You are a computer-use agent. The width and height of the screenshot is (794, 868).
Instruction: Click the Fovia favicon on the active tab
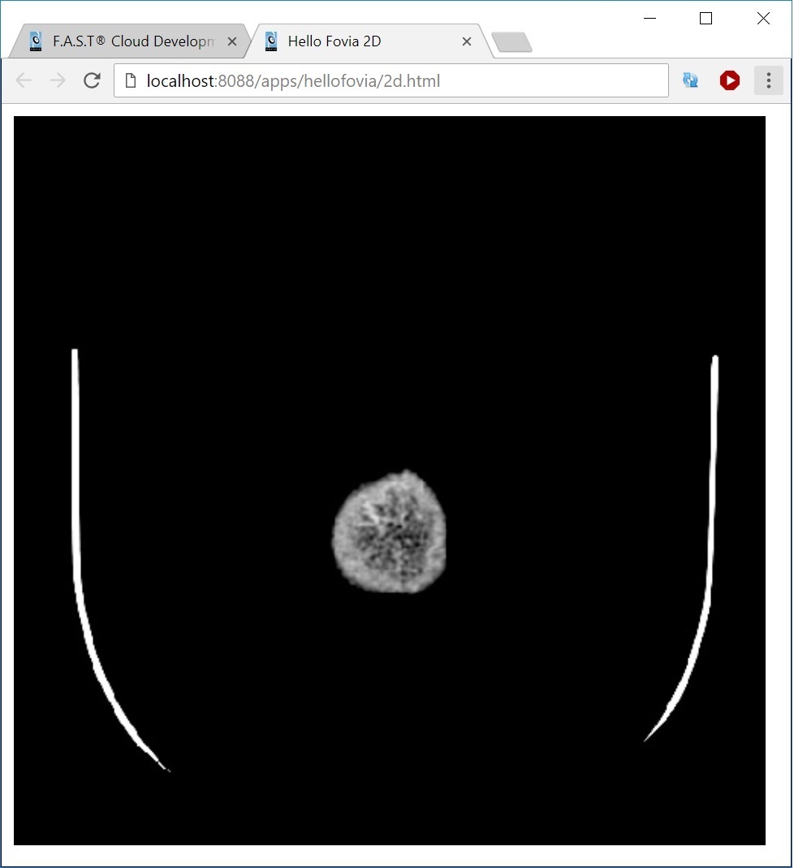pyautogui.click(x=271, y=41)
